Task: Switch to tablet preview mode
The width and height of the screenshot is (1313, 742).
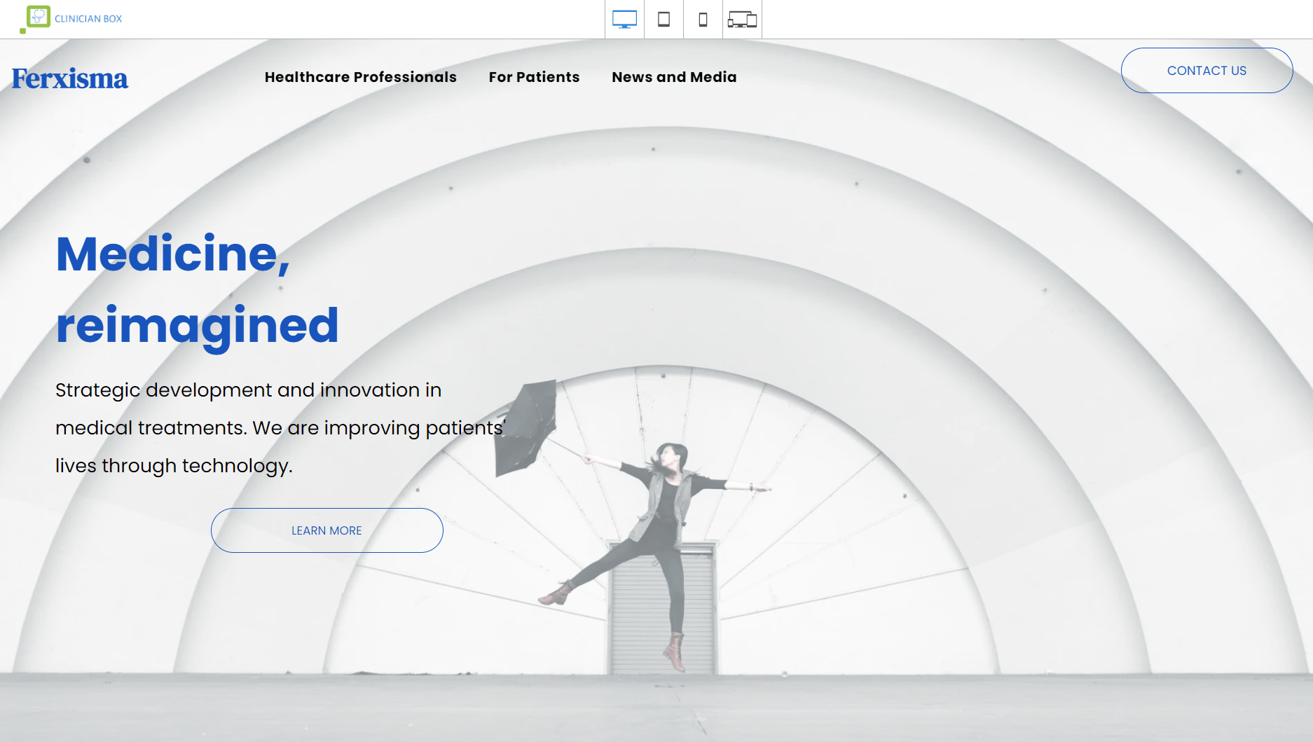Action: coord(664,19)
